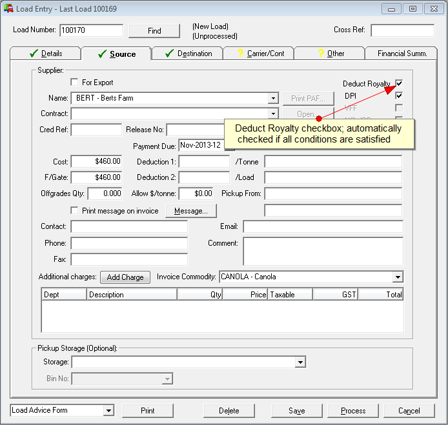Open the Invoice Commodity dropdown
448x425 pixels.
pyautogui.click(x=398, y=277)
